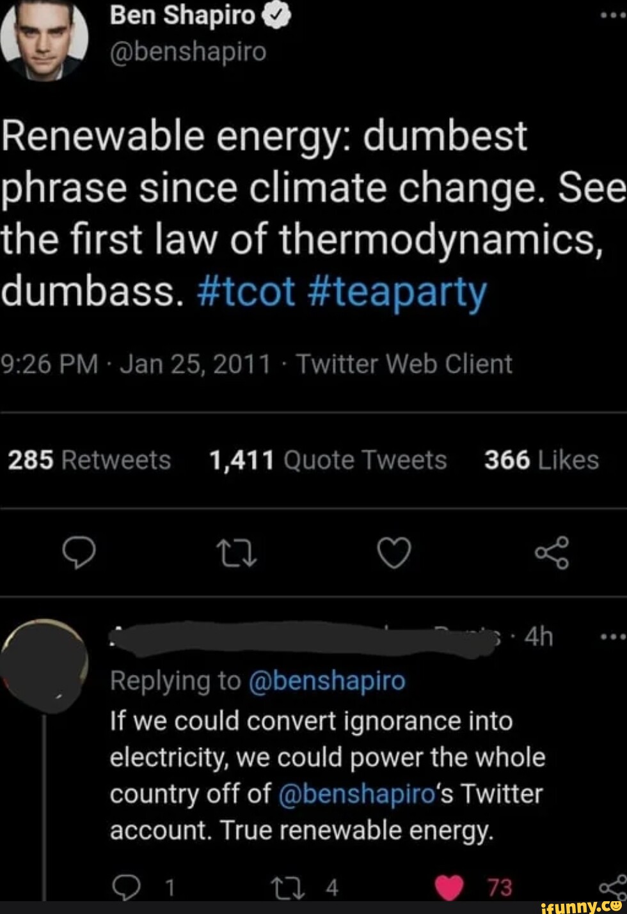Select the 1,411 Quote Tweets count
Viewport: 627px width, 914px height.
242,459
